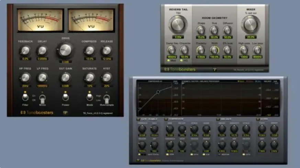The image size is (300, 168).
Task: Toggle the Compressor section enable button
Action: [x=166, y=119]
